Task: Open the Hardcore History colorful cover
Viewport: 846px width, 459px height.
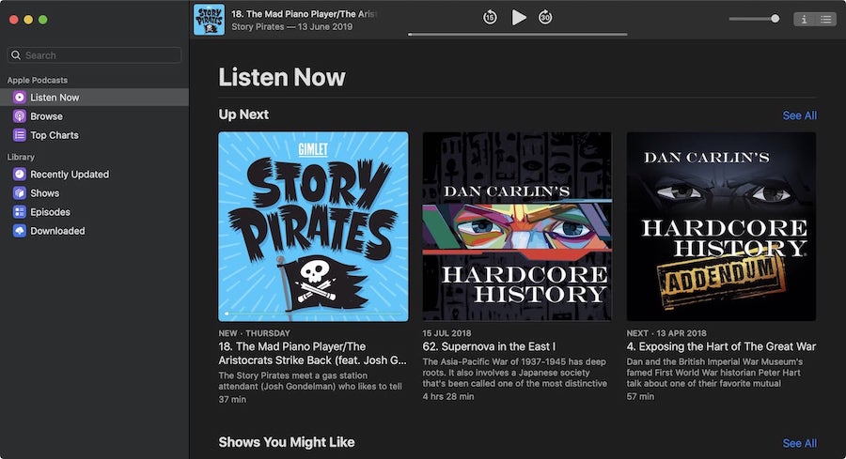Action: click(517, 226)
